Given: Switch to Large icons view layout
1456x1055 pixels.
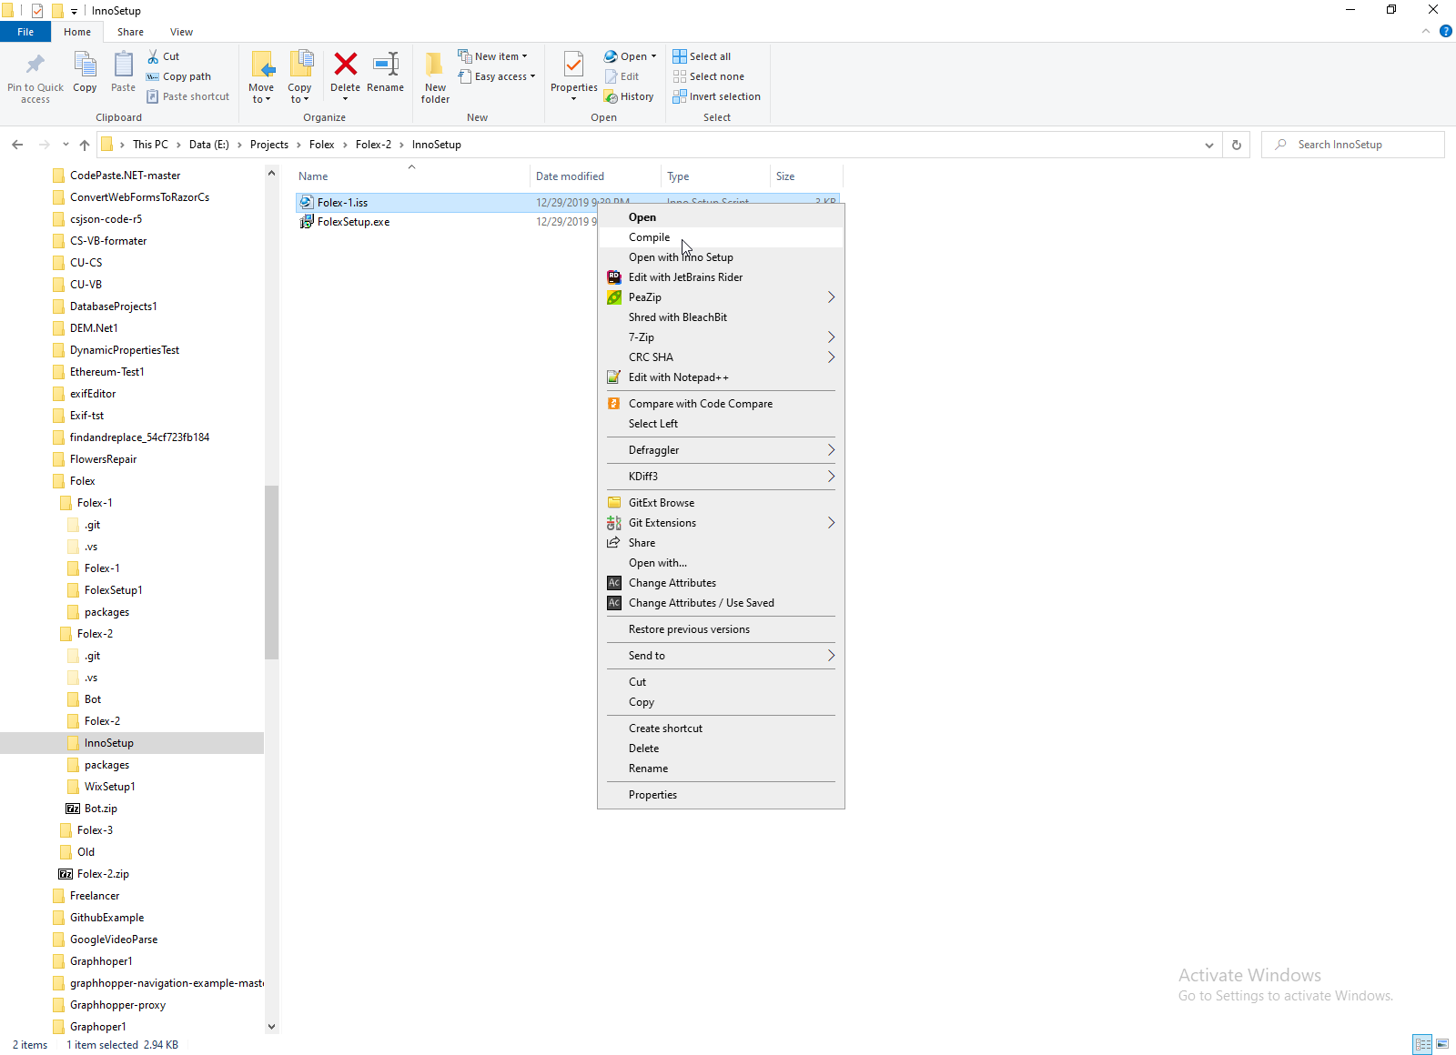Looking at the screenshot, I should pos(1442,1044).
